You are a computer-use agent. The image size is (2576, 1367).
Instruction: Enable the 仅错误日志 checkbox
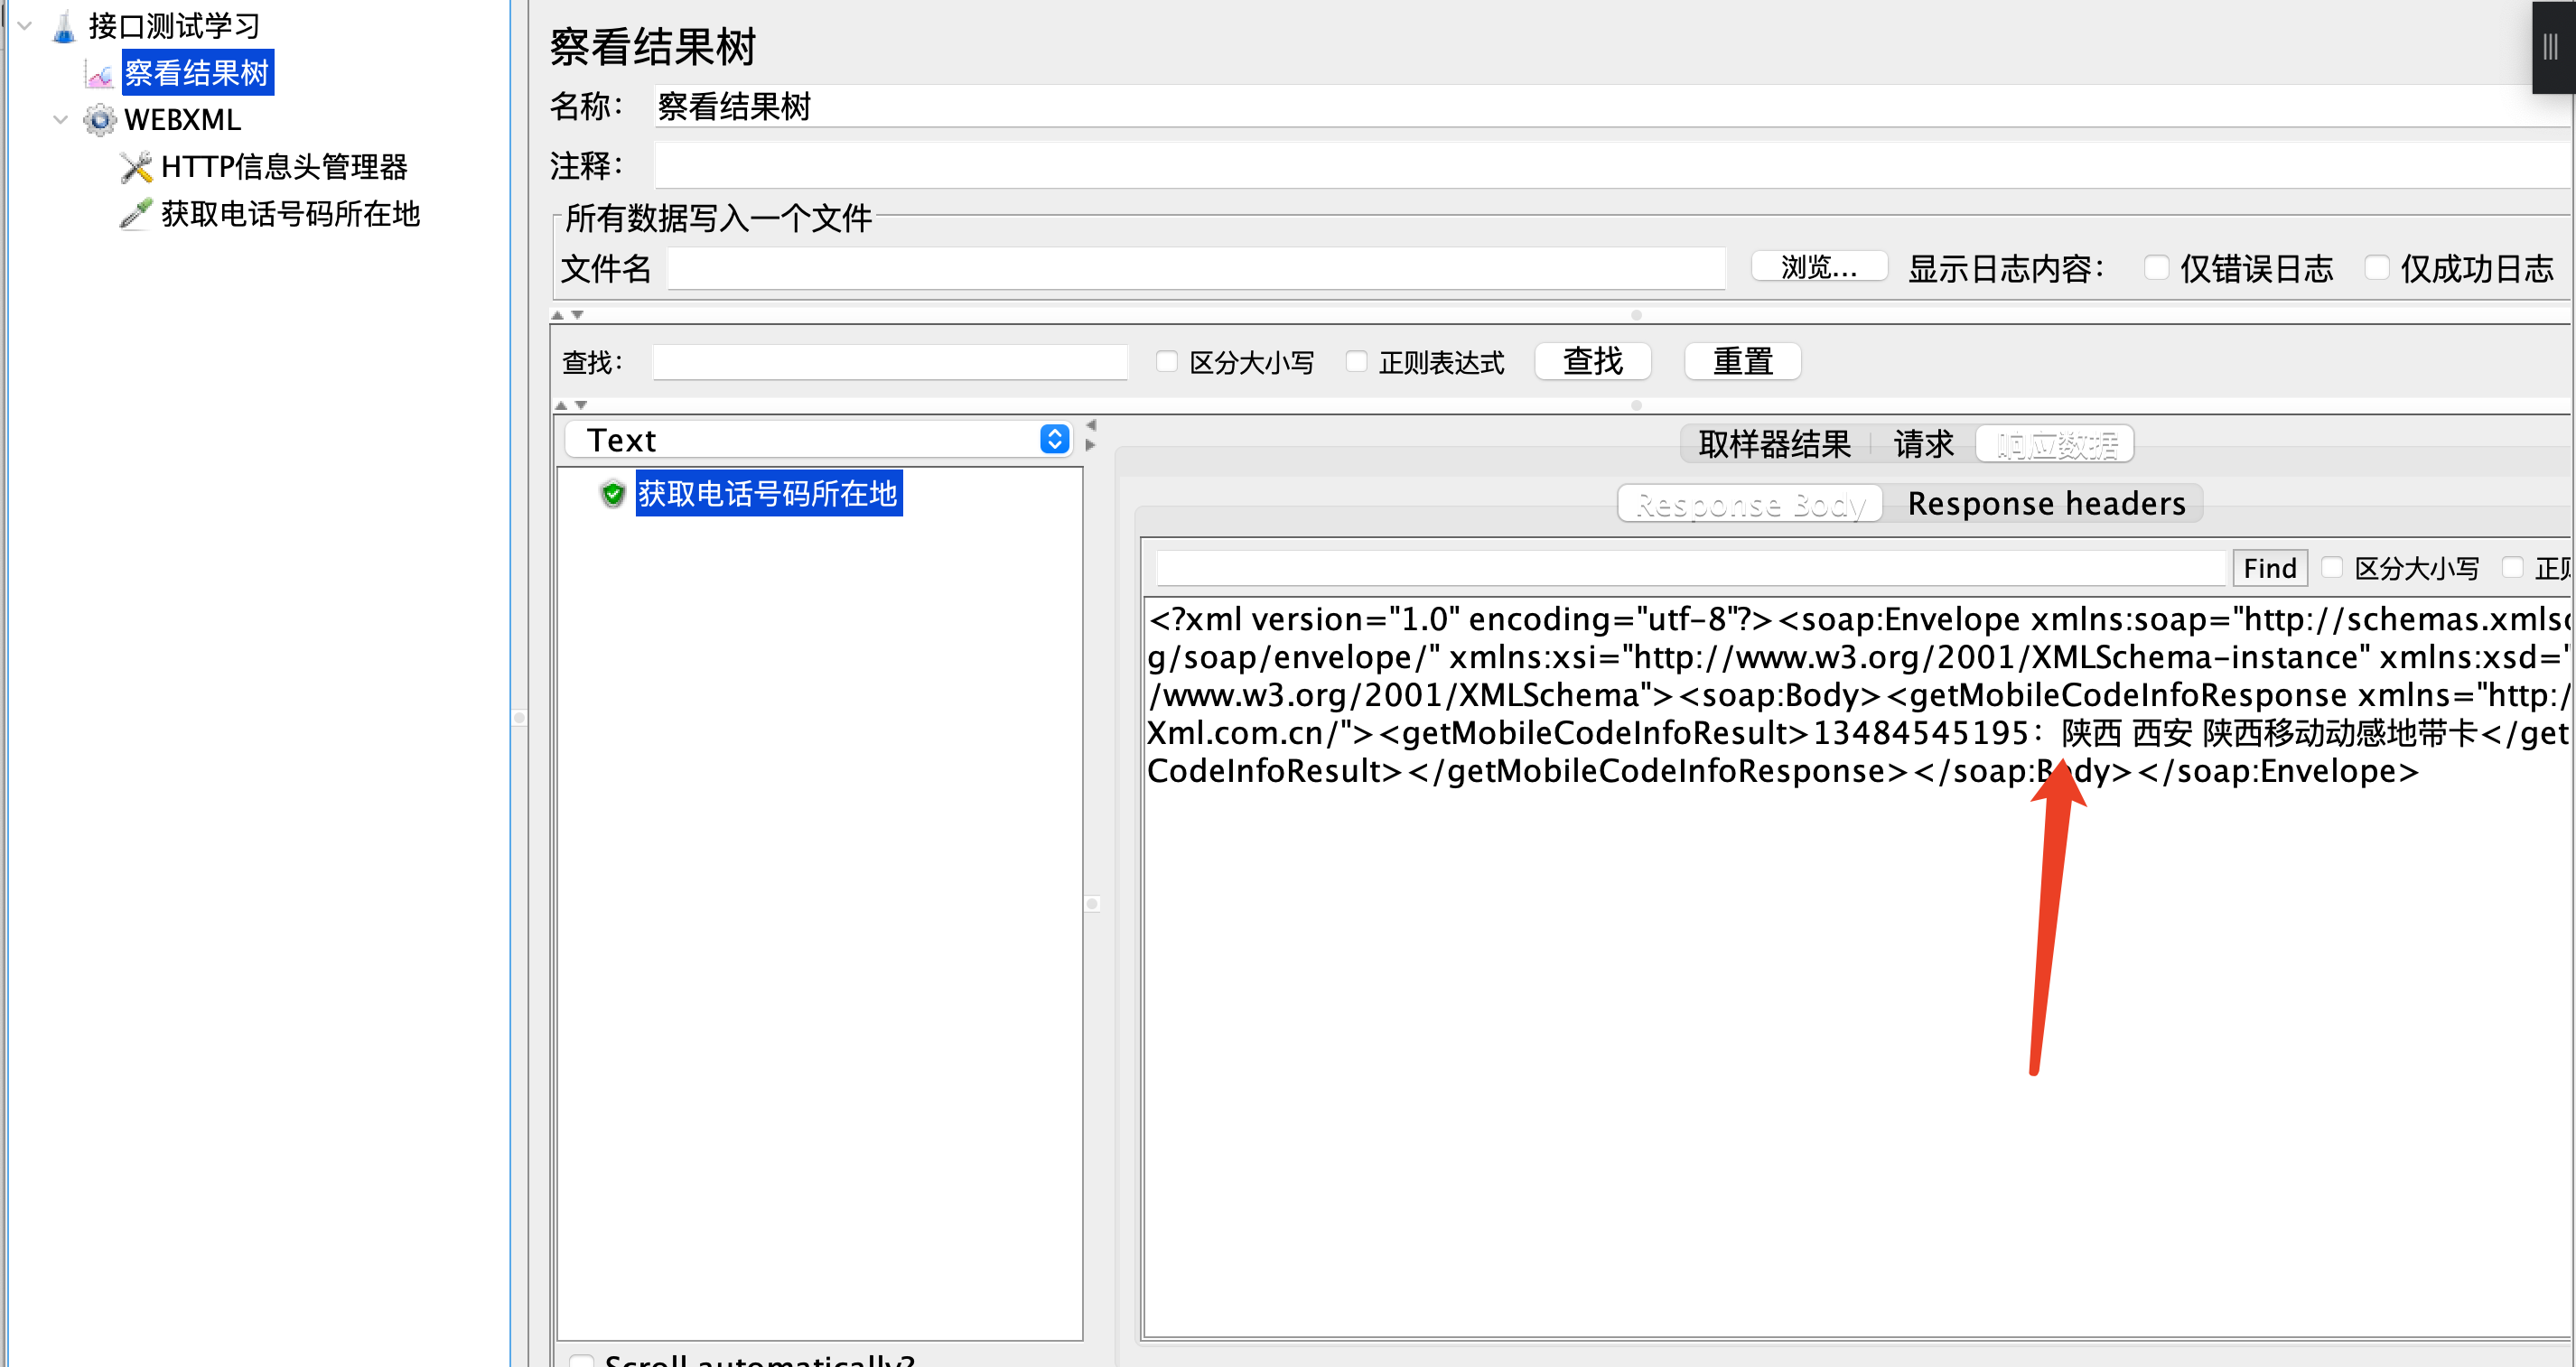[x=2157, y=268]
